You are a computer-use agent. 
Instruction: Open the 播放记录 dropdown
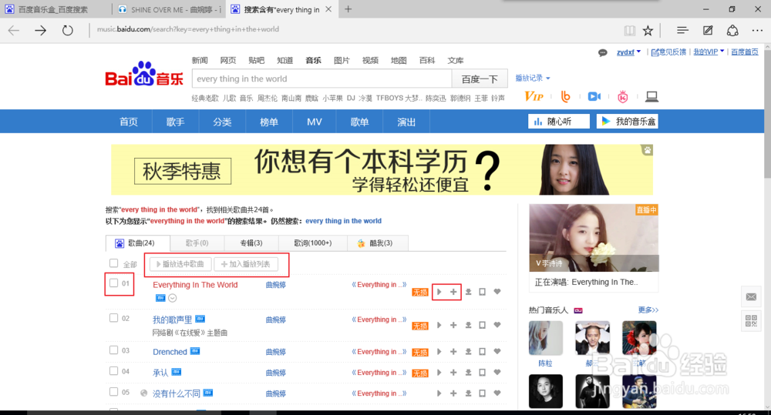tap(533, 78)
